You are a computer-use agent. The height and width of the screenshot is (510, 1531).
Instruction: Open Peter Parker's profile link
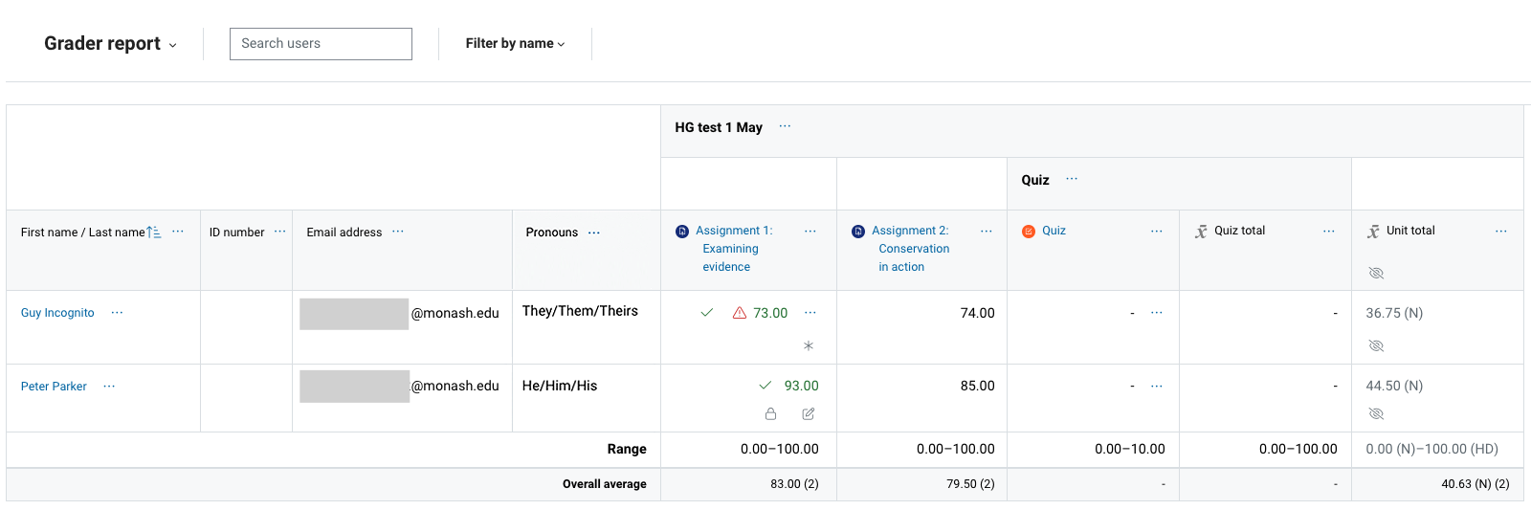[x=54, y=387]
